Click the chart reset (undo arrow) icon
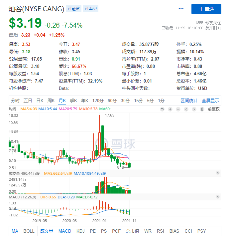 coord(162,109)
